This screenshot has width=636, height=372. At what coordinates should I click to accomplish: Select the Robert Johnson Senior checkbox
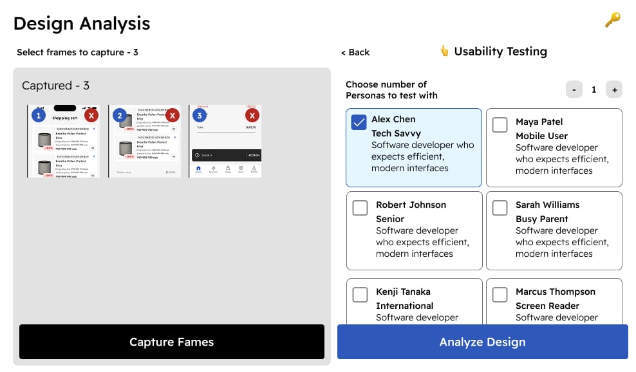coord(360,208)
